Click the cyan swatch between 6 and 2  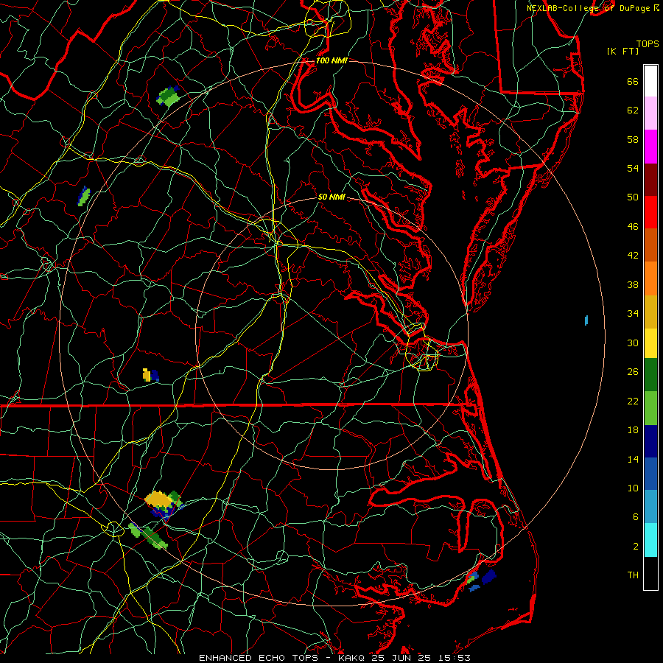click(650, 540)
